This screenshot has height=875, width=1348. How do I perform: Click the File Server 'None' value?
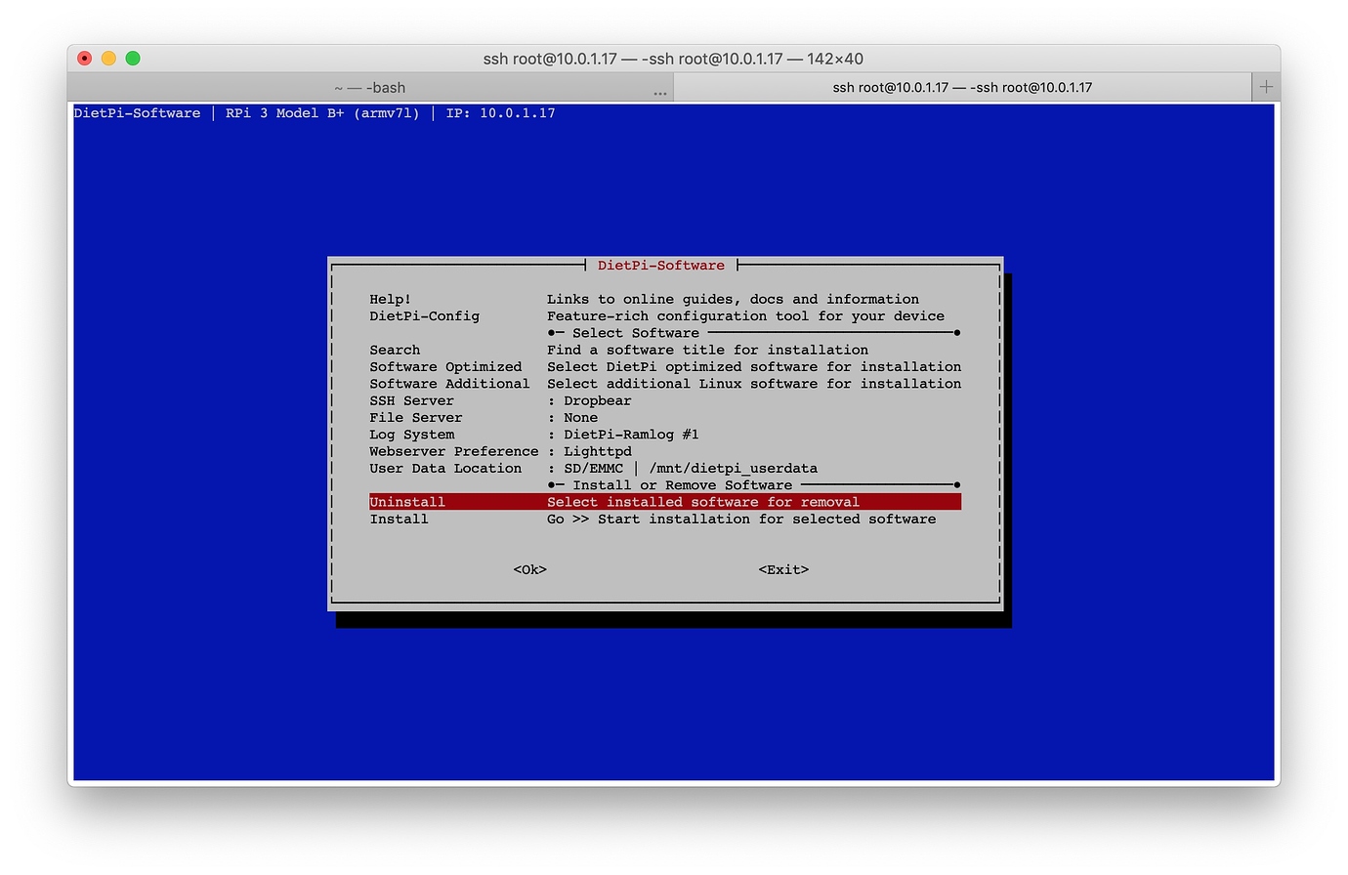580,417
